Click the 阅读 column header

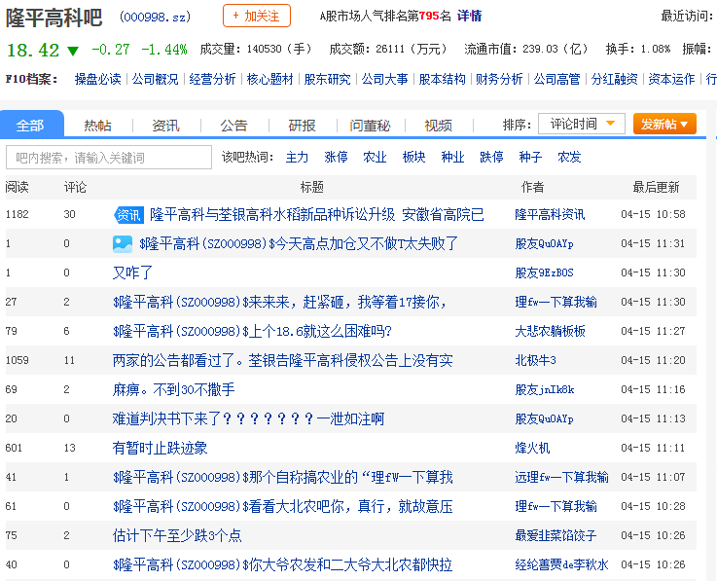(x=17, y=187)
